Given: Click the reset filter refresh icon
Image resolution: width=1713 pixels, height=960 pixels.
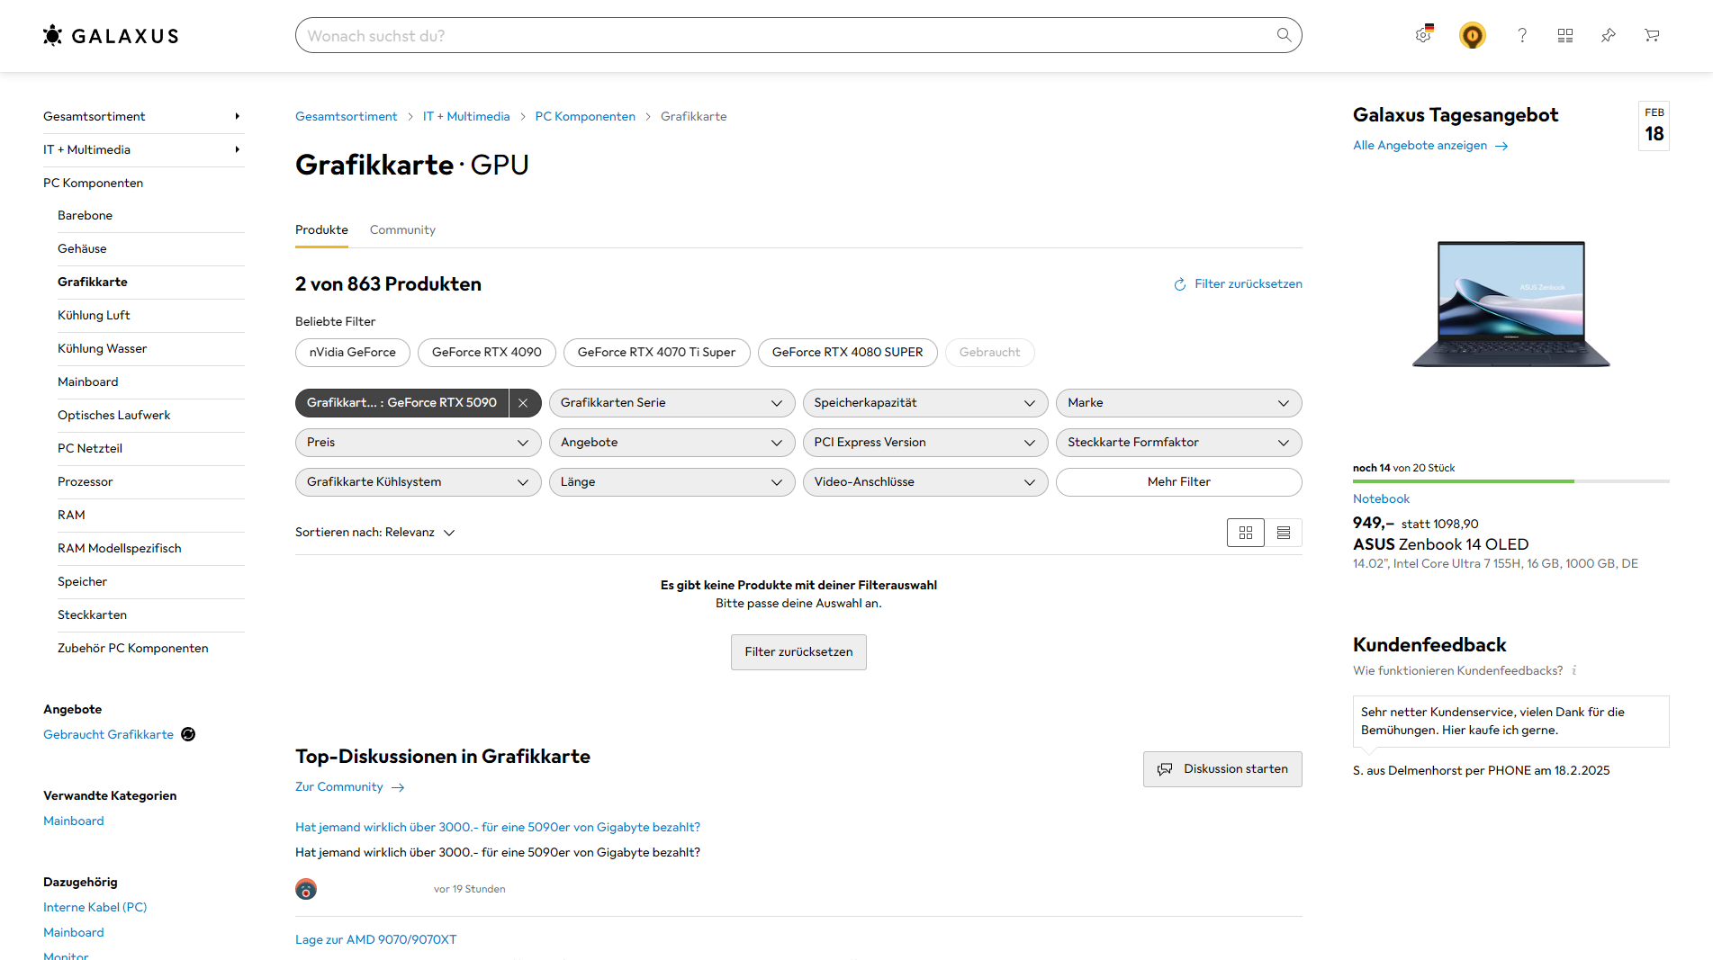Looking at the screenshot, I should click(1179, 284).
